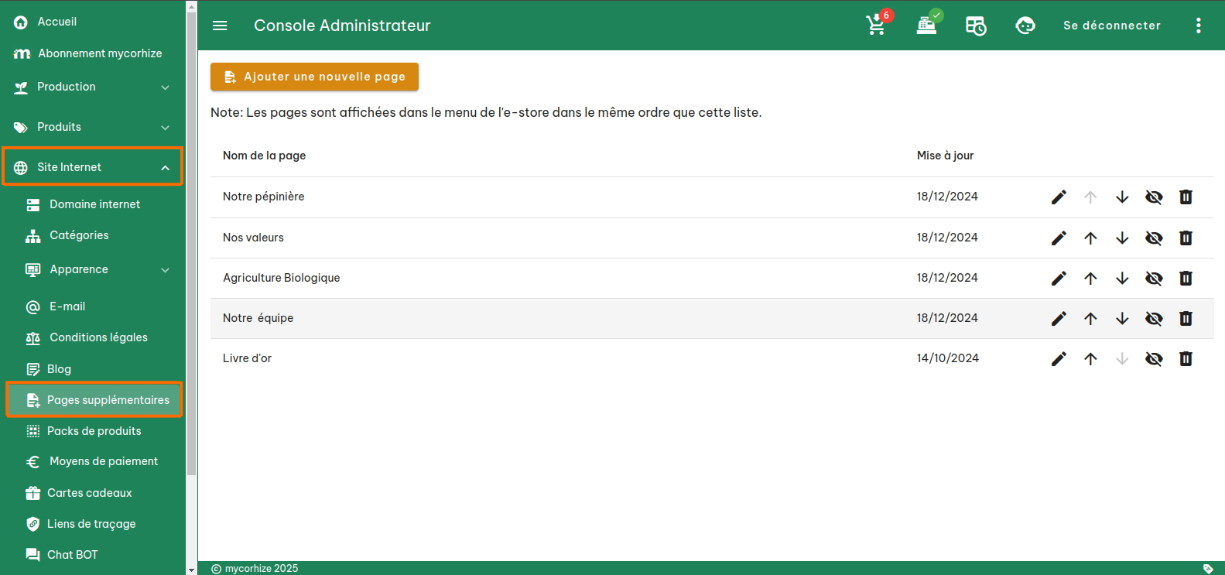Delete the Livre d'or page
The width and height of the screenshot is (1225, 575).
coord(1186,359)
